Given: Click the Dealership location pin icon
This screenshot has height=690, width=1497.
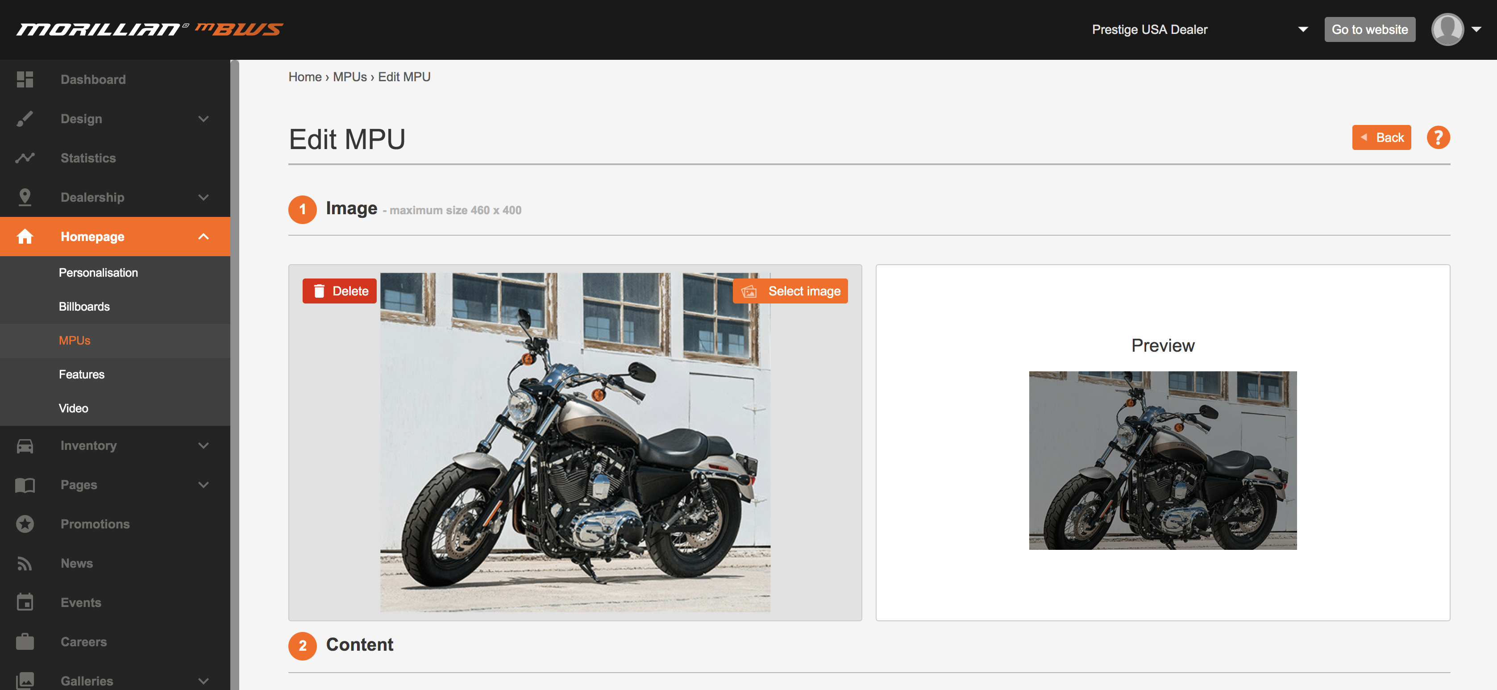Looking at the screenshot, I should 25,197.
